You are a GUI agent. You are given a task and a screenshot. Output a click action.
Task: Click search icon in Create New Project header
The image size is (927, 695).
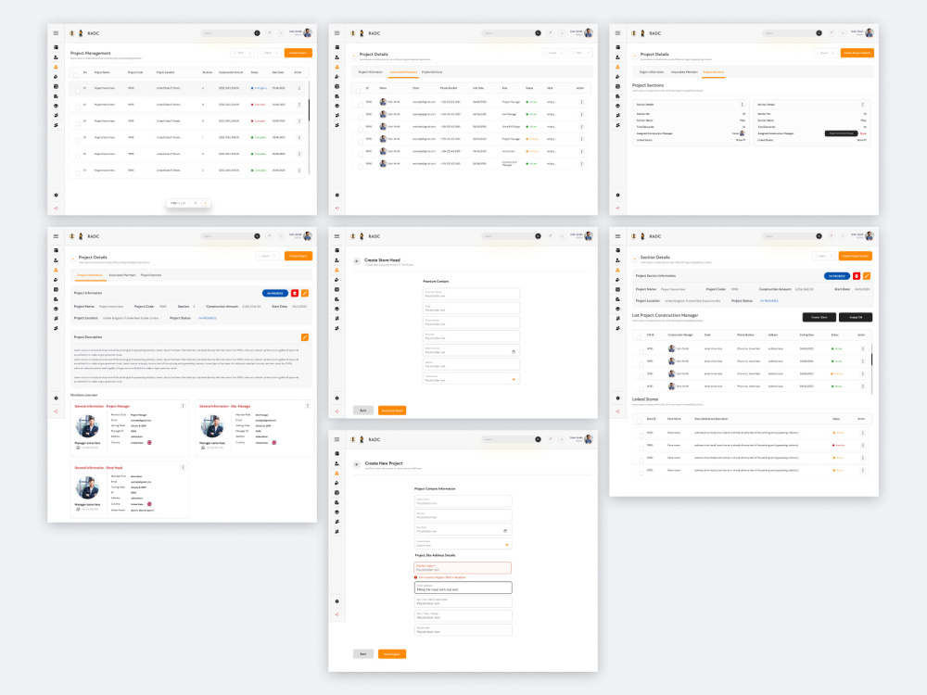point(538,439)
